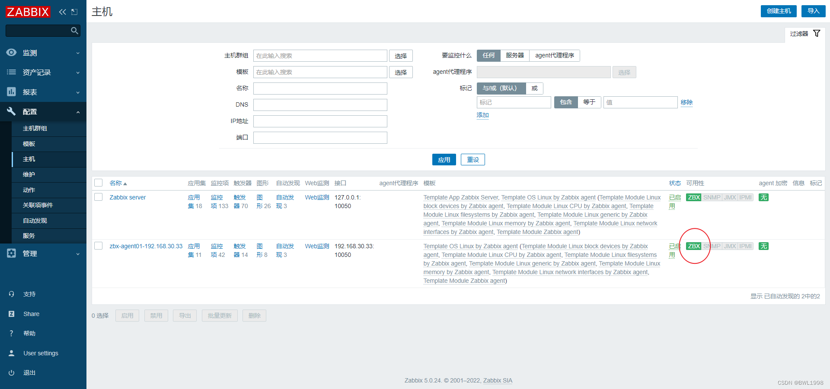
Task: Click ZBX badge for zbx-agent01 host
Action: point(694,246)
